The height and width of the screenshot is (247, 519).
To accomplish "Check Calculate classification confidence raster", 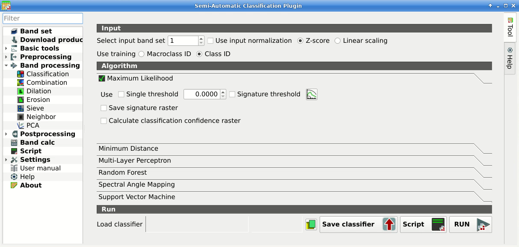I will tap(104, 121).
